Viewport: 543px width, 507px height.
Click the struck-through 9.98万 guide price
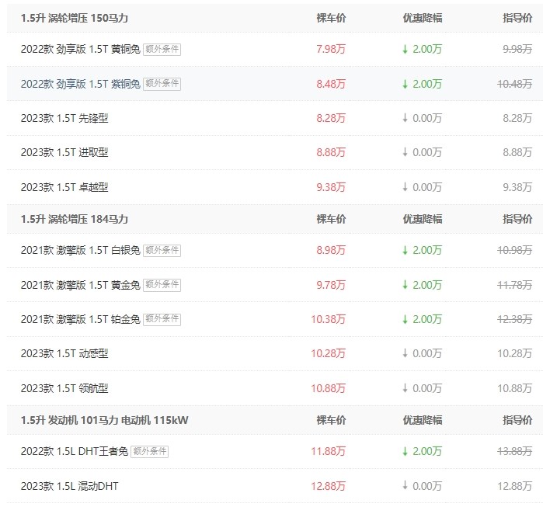click(517, 49)
